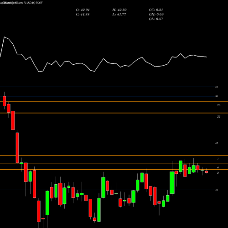
Task: Click the level label 2
Action: coord(218,173)
